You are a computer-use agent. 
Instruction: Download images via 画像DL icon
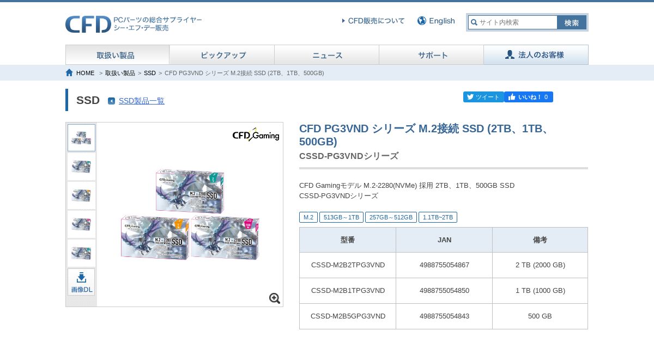[81, 282]
